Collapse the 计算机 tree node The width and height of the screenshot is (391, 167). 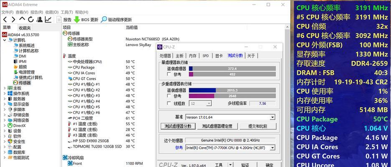click(x=5, y=40)
